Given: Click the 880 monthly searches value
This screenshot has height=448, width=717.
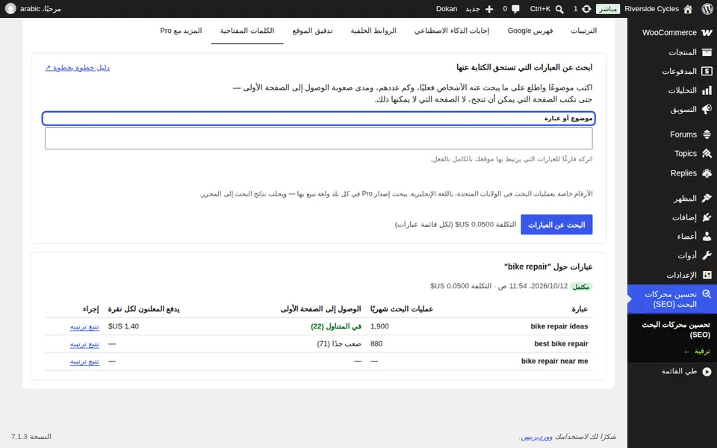Looking at the screenshot, I should coord(376,343).
